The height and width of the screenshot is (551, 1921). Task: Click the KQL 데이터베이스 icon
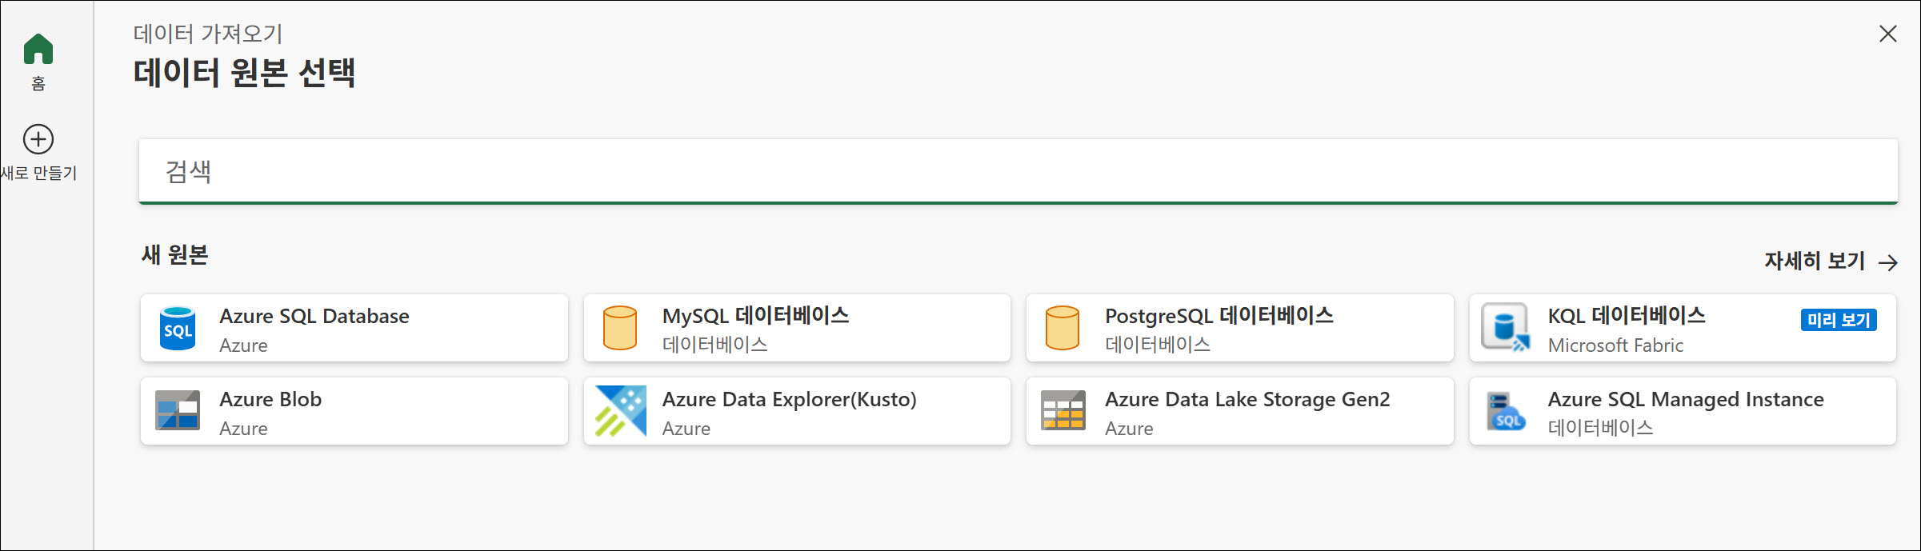(x=1506, y=328)
